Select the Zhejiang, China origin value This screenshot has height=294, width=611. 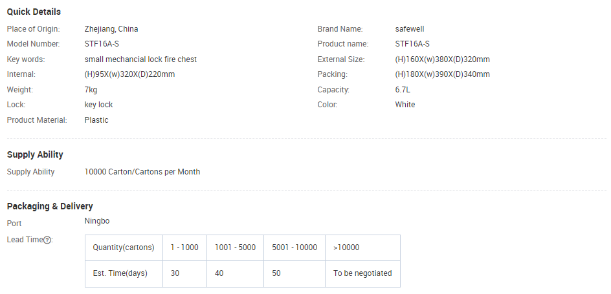click(x=111, y=29)
